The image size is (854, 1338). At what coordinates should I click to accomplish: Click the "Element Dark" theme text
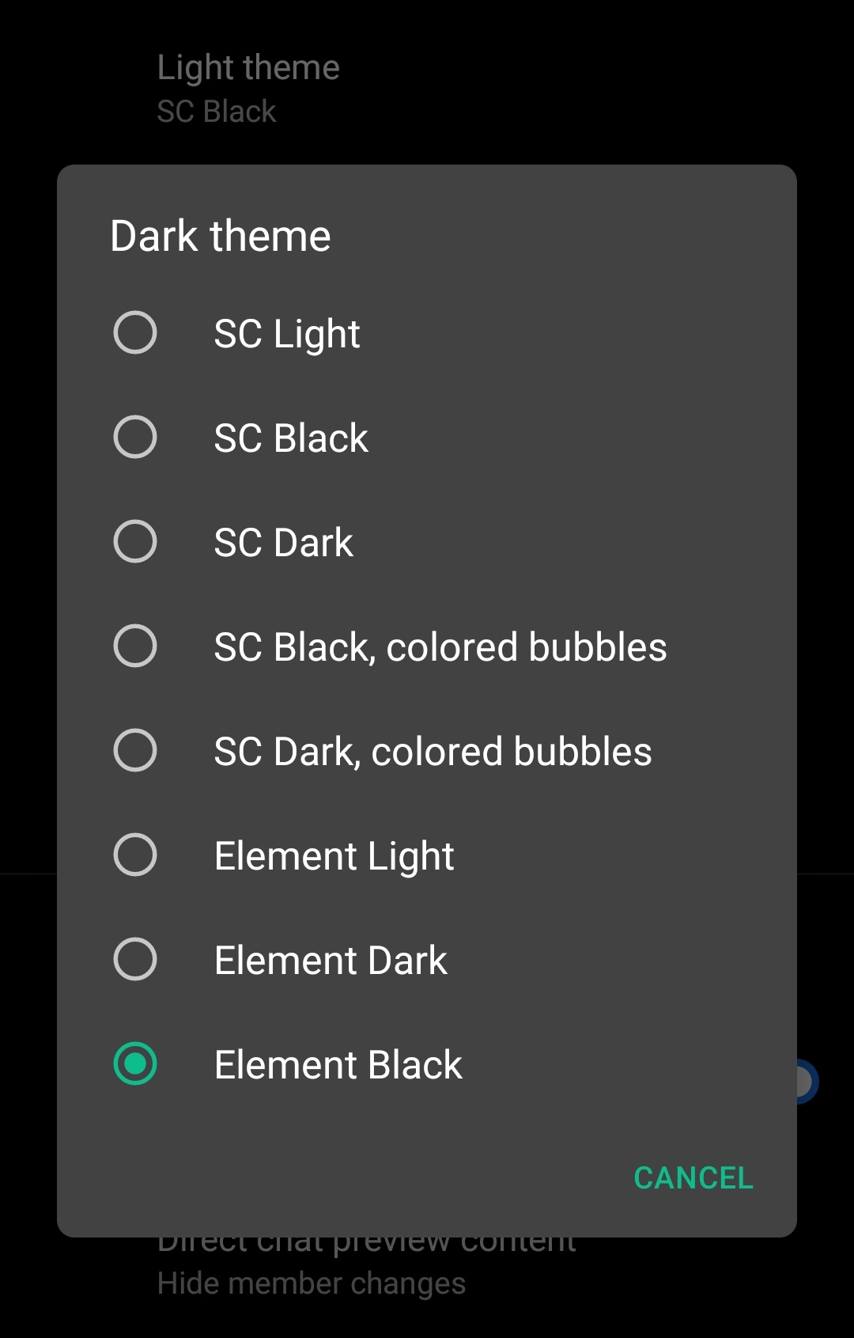tap(331, 960)
